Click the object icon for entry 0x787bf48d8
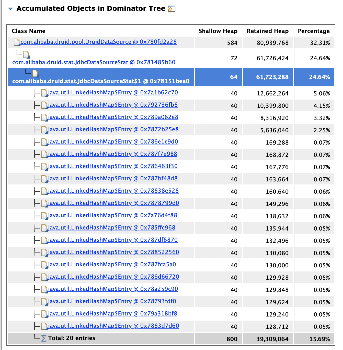Image resolution: width=343 pixels, height=350 pixels. click(x=44, y=179)
